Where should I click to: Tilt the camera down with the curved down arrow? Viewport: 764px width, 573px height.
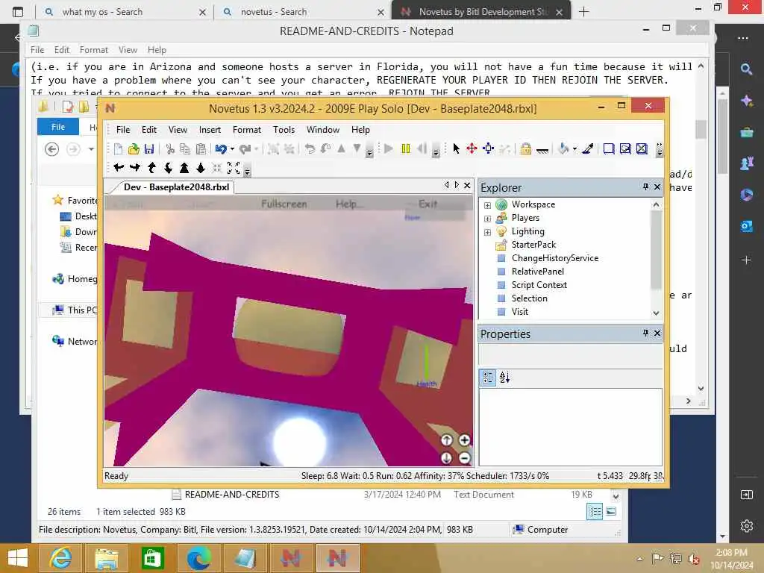click(x=168, y=168)
